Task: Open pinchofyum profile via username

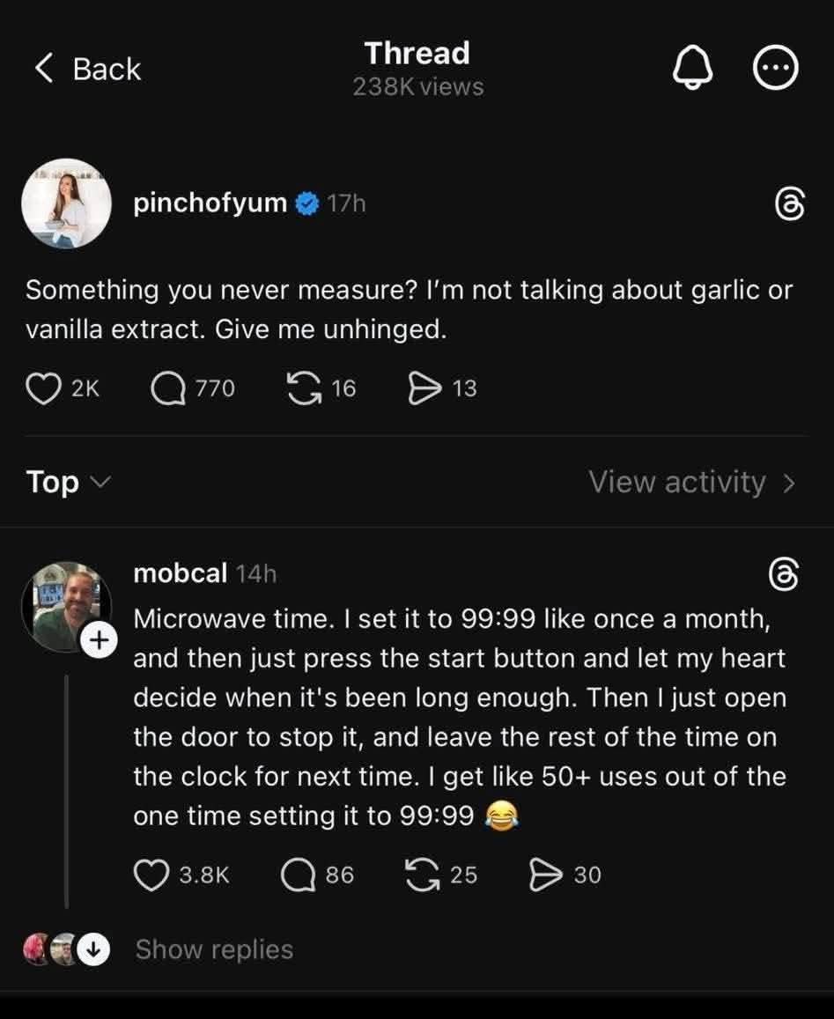Action: (210, 203)
